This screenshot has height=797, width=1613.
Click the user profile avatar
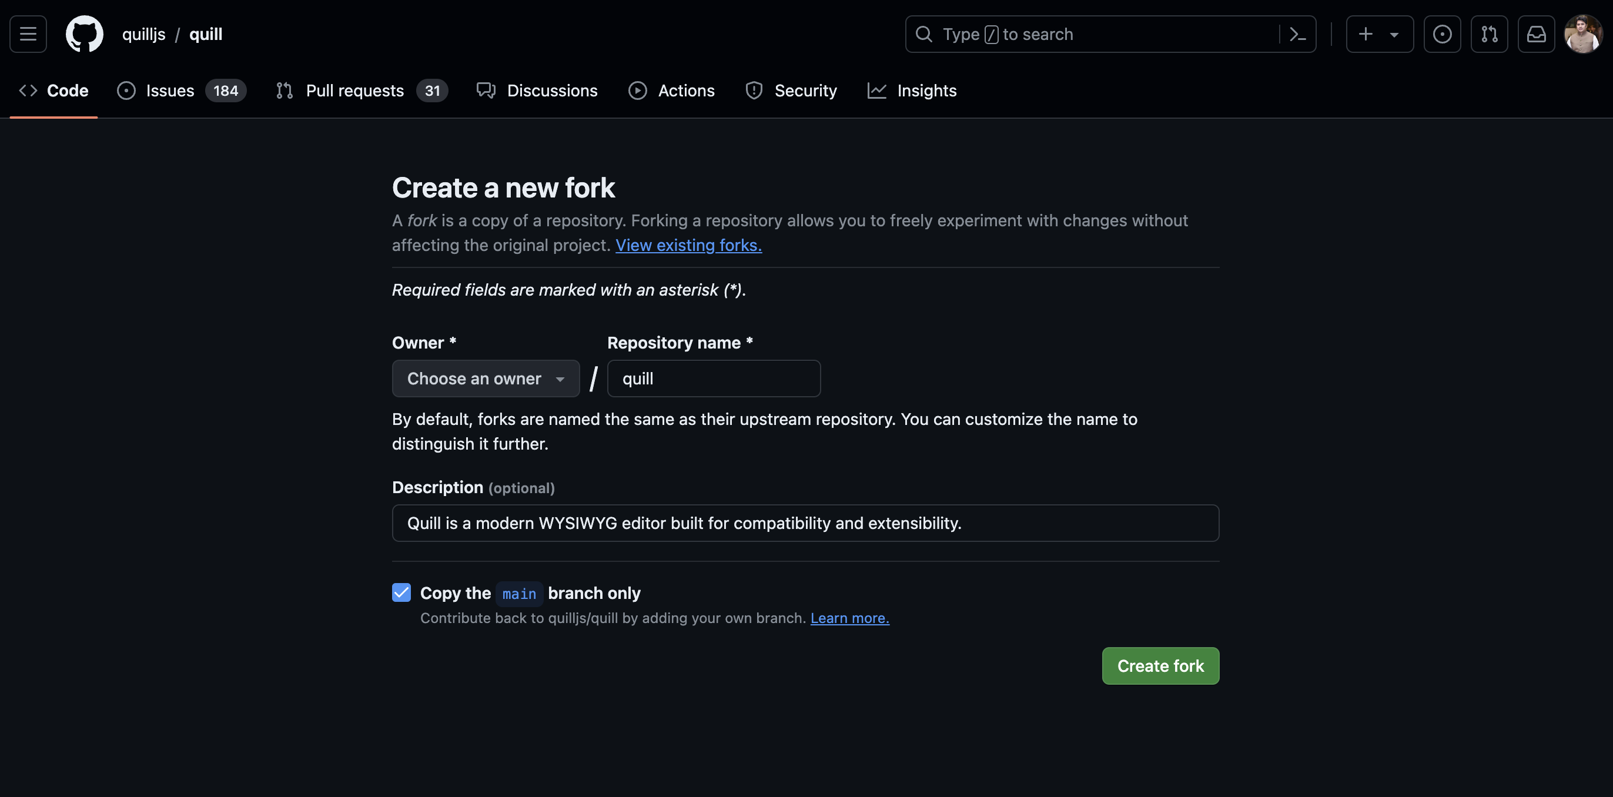1582,35
